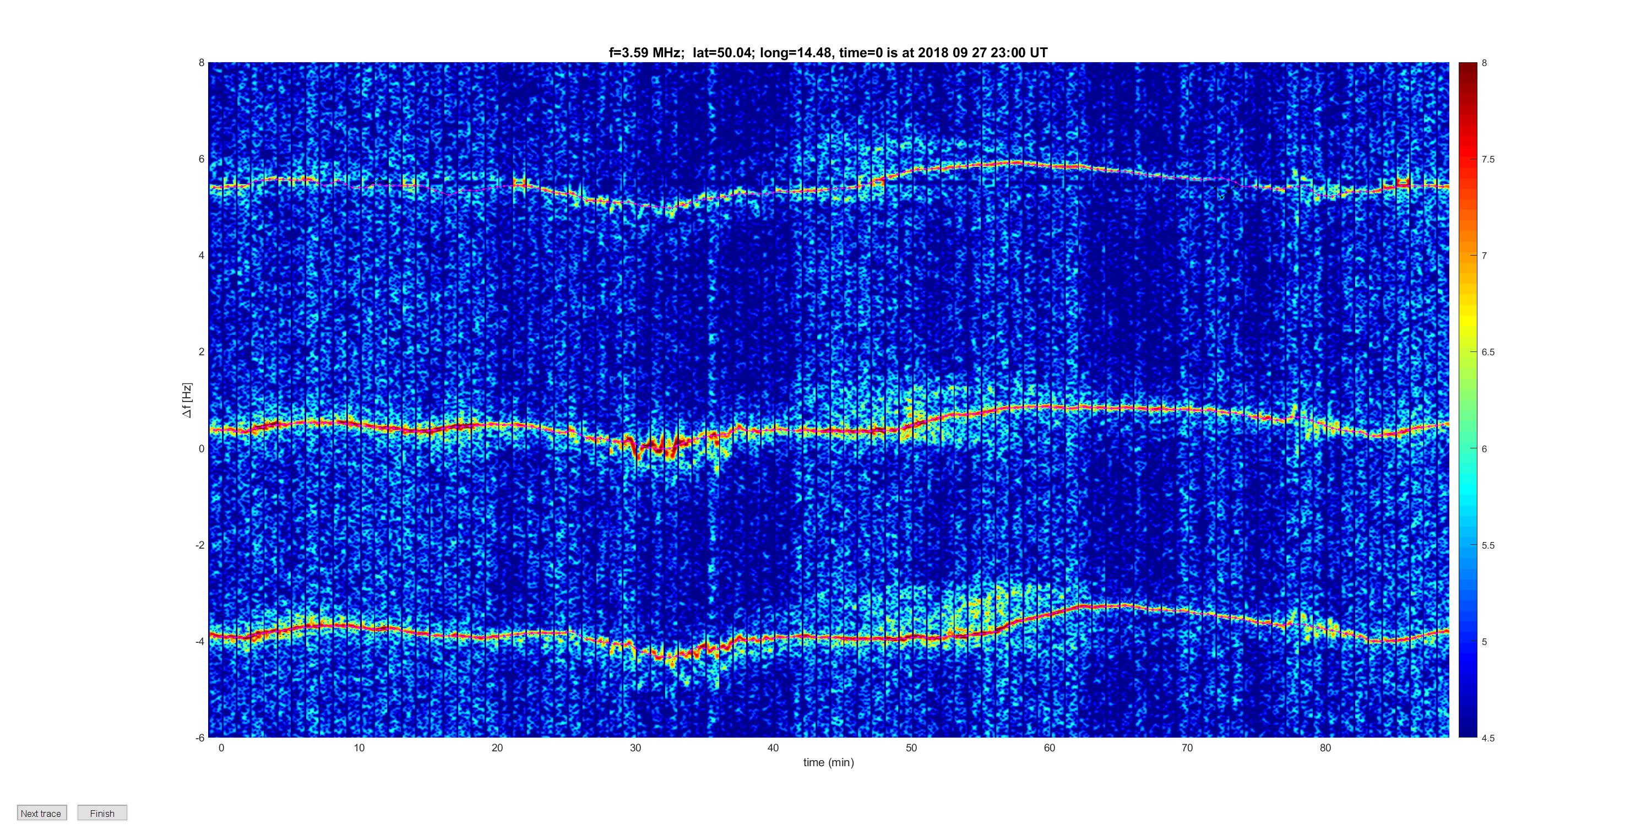
Task: Click x-axis tick label 30
Action: pyautogui.click(x=635, y=747)
